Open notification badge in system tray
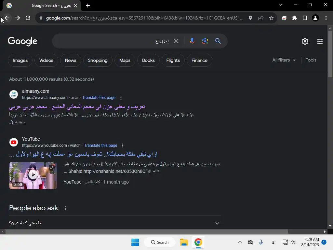This screenshot has height=250, width=333. tap(324, 242)
